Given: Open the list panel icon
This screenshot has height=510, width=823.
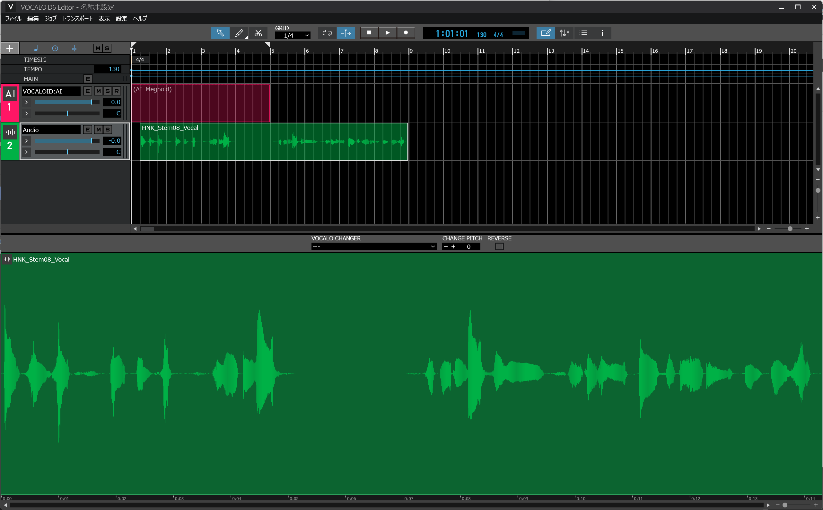Looking at the screenshot, I should pos(583,33).
